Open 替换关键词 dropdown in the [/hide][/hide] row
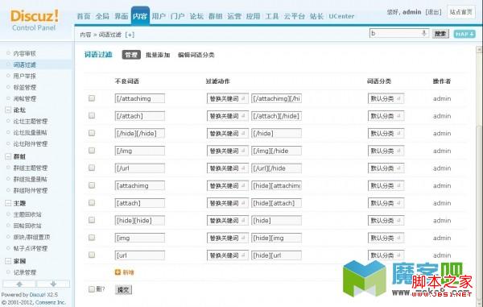This screenshot has width=483, height=307. click(227, 134)
